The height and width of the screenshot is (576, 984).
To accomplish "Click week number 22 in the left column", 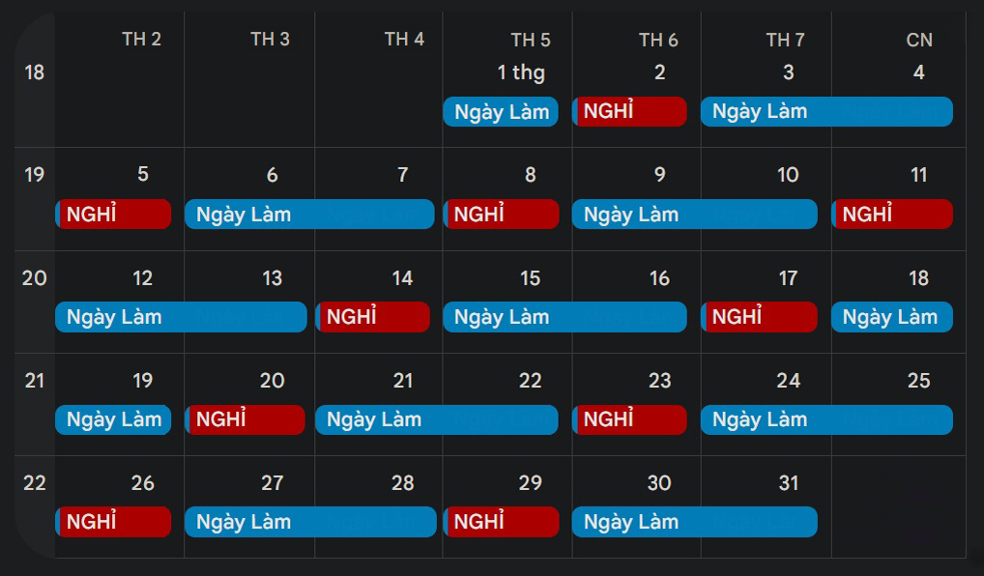I will point(35,483).
